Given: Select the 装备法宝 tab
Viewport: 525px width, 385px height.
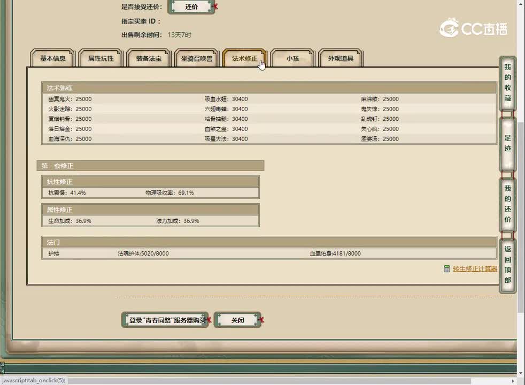Looking at the screenshot, I should point(149,58).
